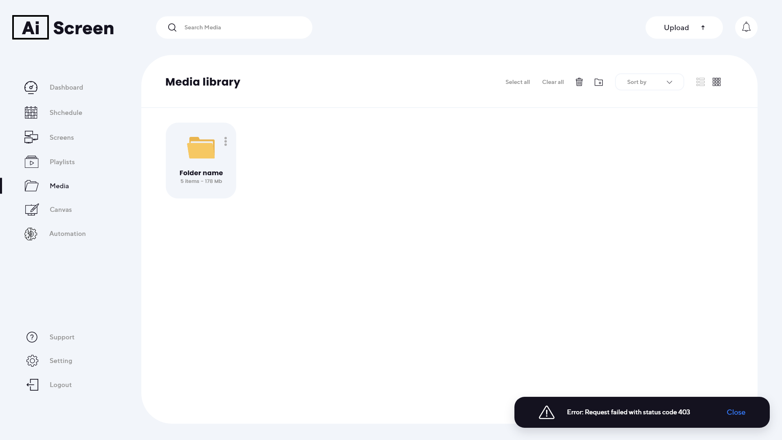Viewport: 782px width, 440px height.
Task: Click Select all
Action: point(517,82)
